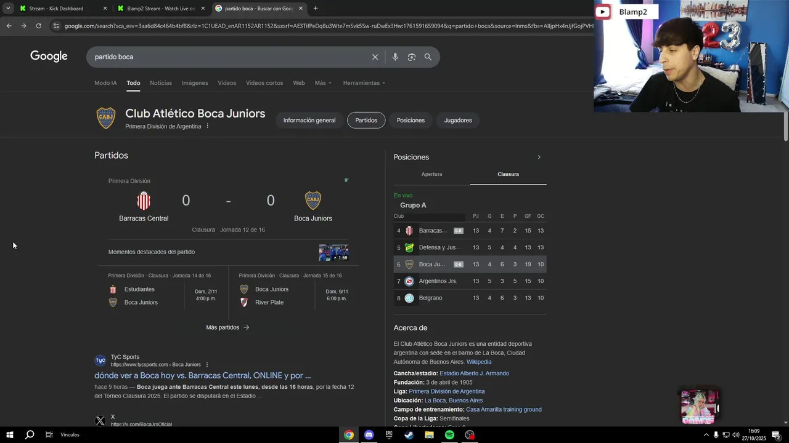
Task: Go back to the previous page
Action: (x=9, y=26)
